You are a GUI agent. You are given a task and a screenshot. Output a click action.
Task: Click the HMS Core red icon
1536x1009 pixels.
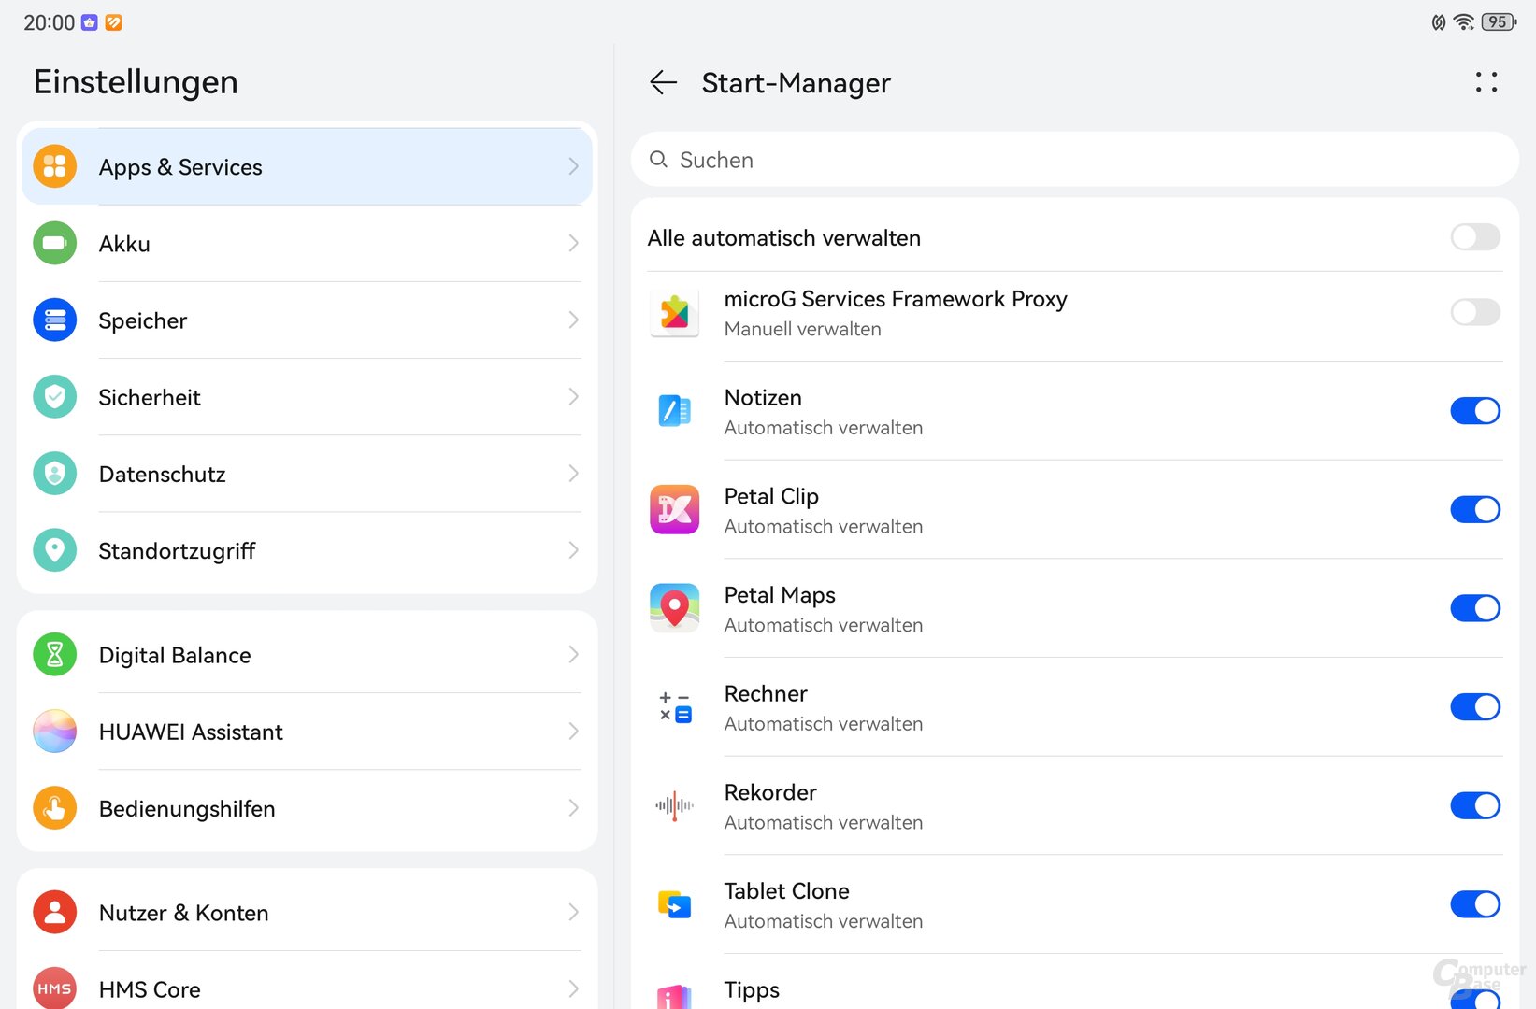click(54, 988)
